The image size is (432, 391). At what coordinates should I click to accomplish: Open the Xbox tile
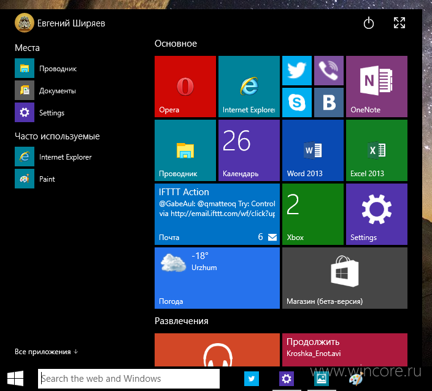click(313, 214)
